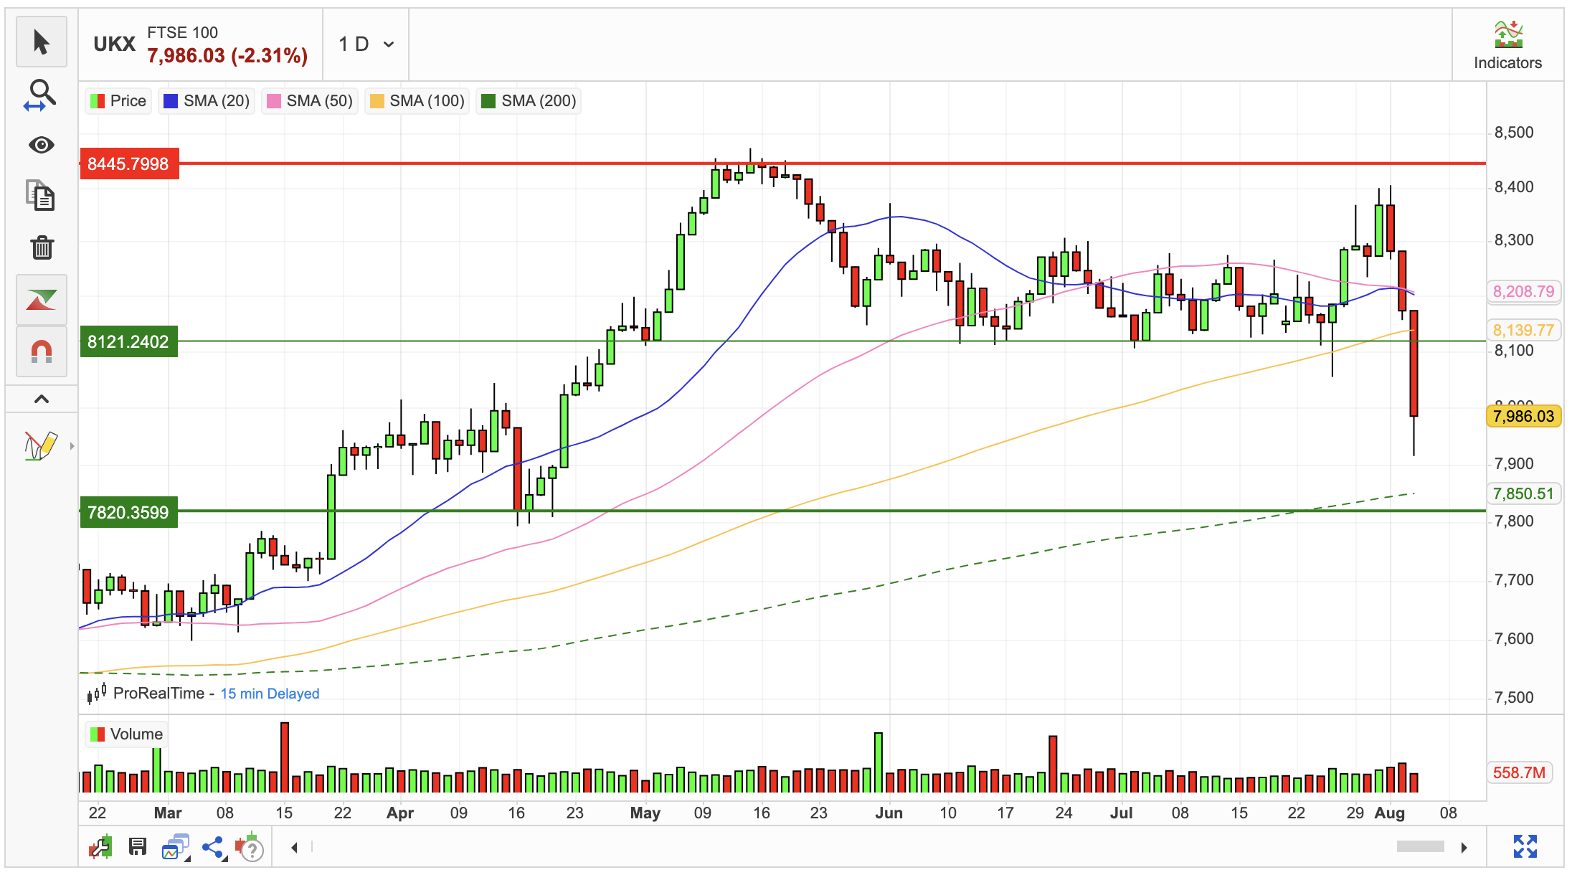This screenshot has width=1572, height=875.
Task: Open the chart templates window menu
Action: coord(175,847)
